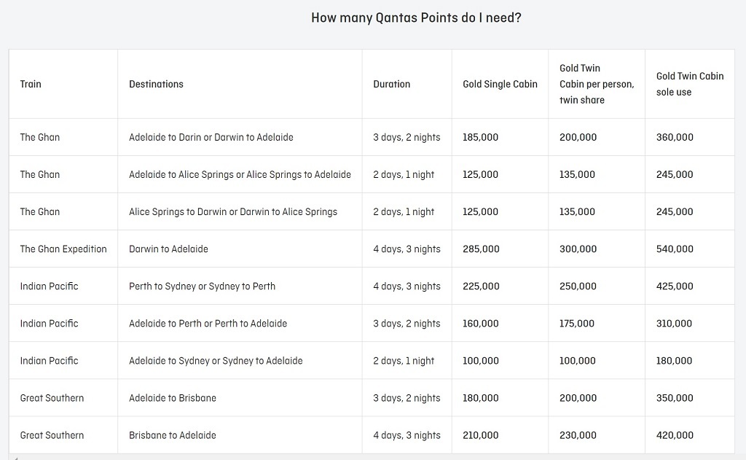
Task: Click the '160,000' Adelaide to Perth single cabin value
Action: point(481,324)
